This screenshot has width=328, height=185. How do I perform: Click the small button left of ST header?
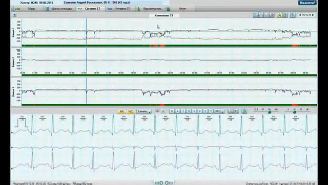pyautogui.click(x=14, y=15)
